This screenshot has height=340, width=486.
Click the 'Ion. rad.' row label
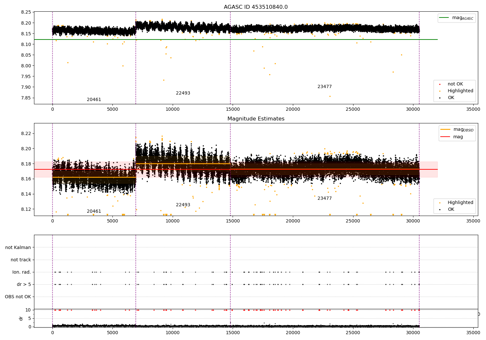coord(22,272)
